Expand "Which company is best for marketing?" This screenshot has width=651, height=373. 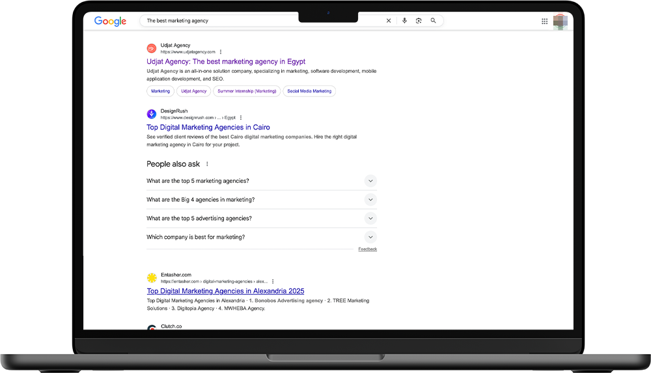(370, 237)
